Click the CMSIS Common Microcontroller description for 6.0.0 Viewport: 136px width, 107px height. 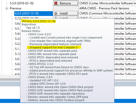(x=108, y=13)
